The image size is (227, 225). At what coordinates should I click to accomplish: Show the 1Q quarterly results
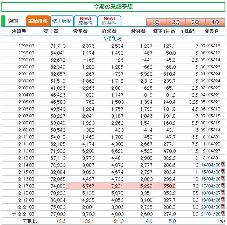tap(156, 22)
